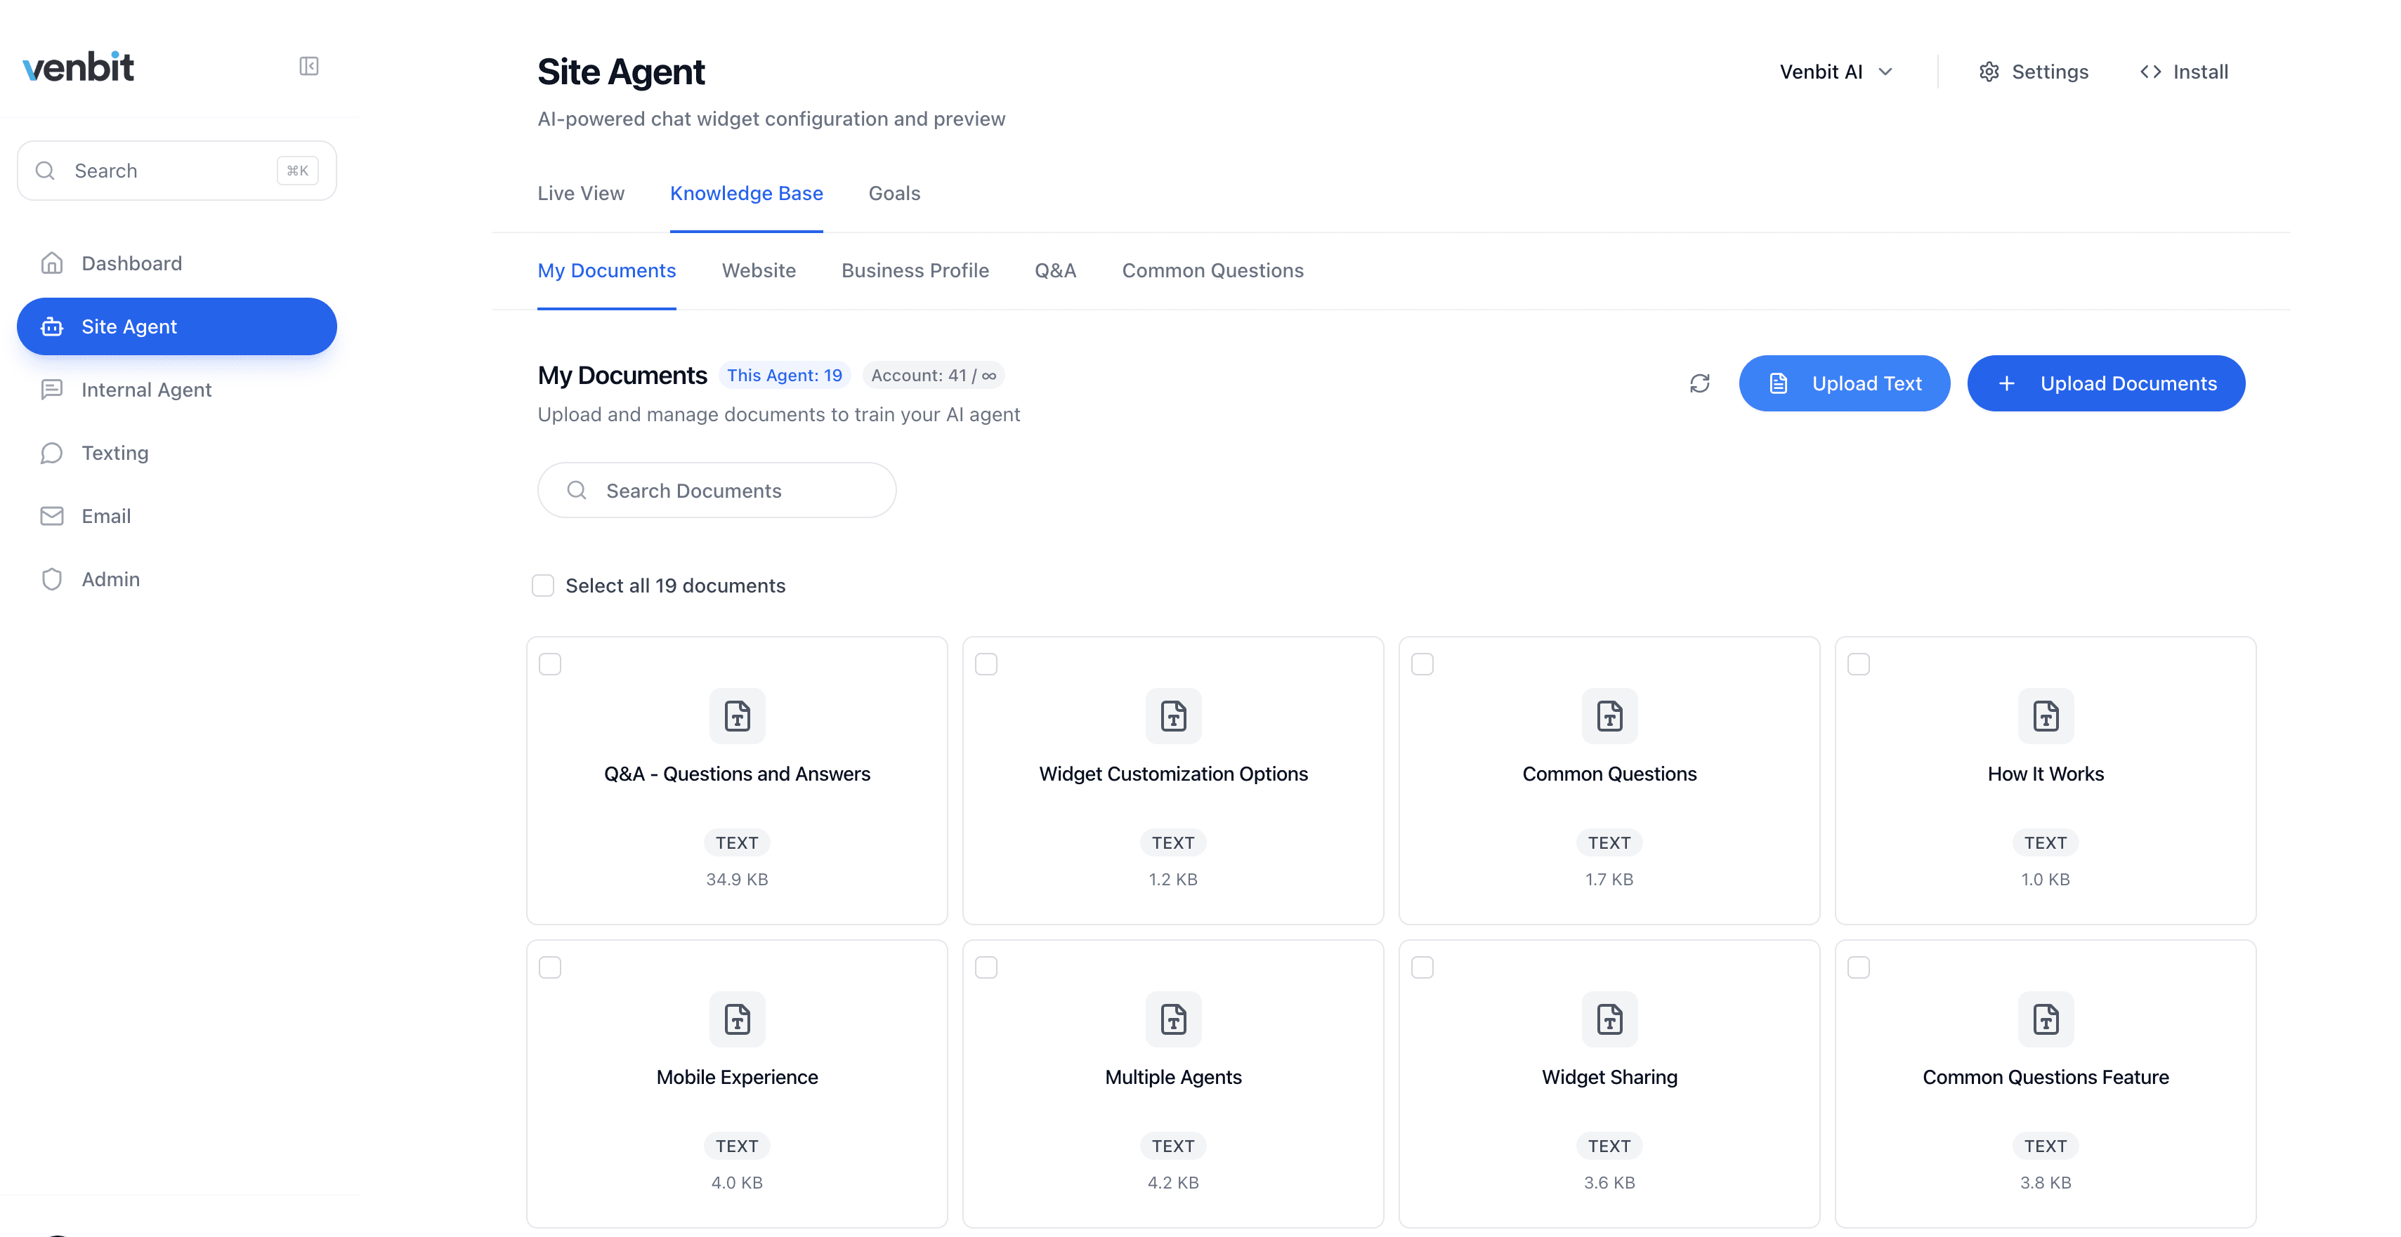Select the Common Questions Feature checkbox
This screenshot has height=1237, width=2401.
(1859, 968)
